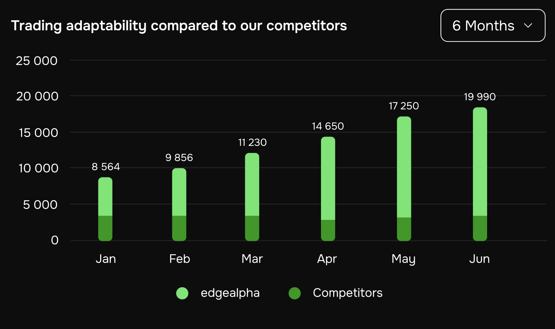
Task: Select the Apr edgealpha bar segment
Action: (x=328, y=178)
